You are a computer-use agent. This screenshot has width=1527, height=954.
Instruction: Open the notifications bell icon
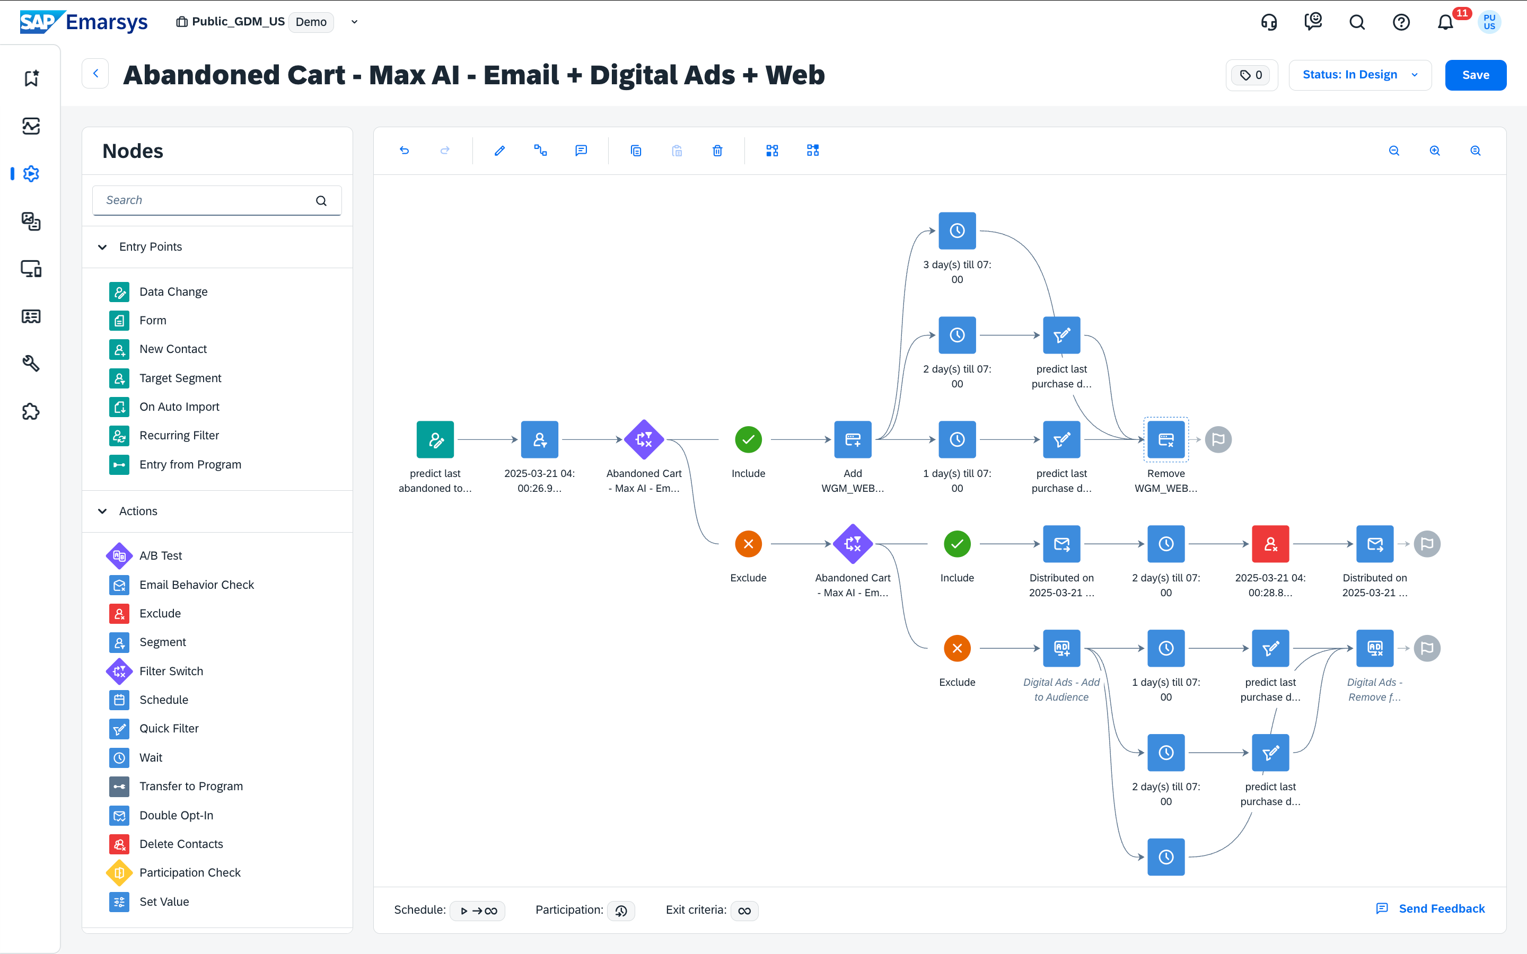[1445, 22]
